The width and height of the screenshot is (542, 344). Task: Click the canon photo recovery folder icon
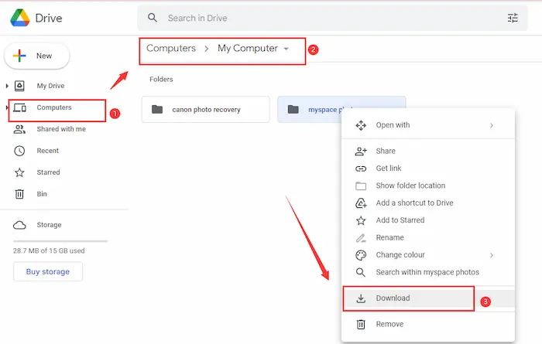point(157,109)
